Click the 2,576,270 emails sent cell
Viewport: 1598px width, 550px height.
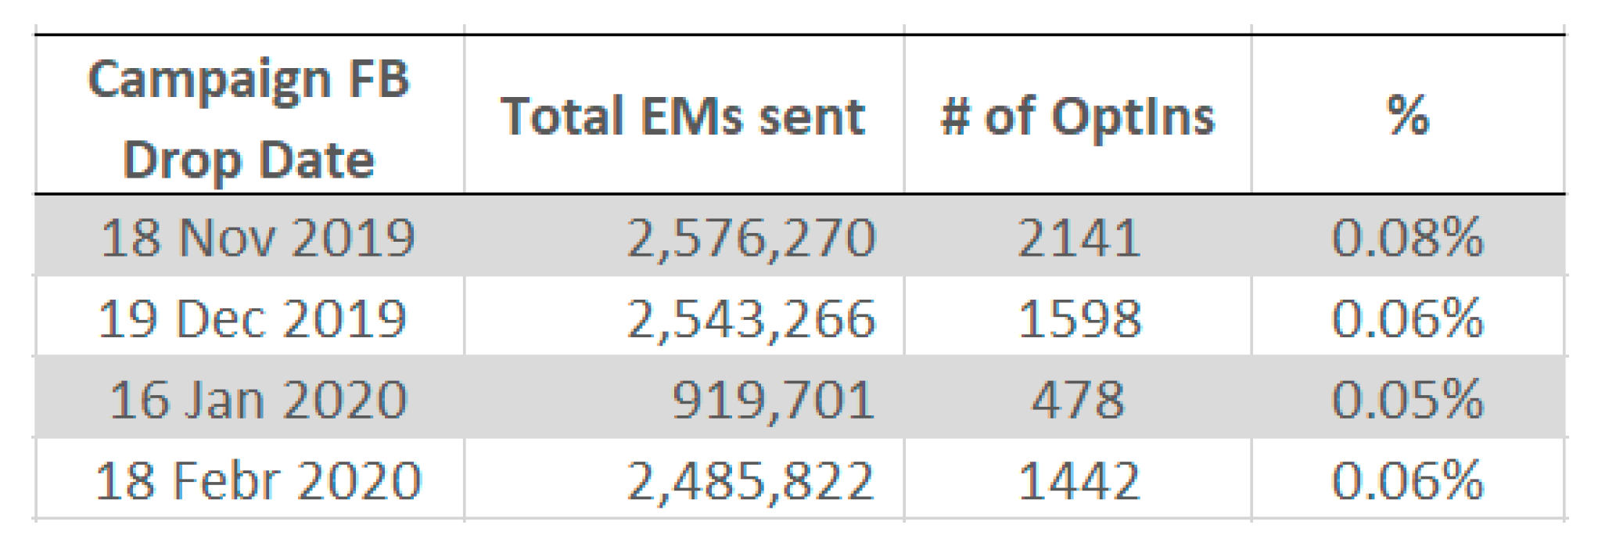[x=751, y=238]
